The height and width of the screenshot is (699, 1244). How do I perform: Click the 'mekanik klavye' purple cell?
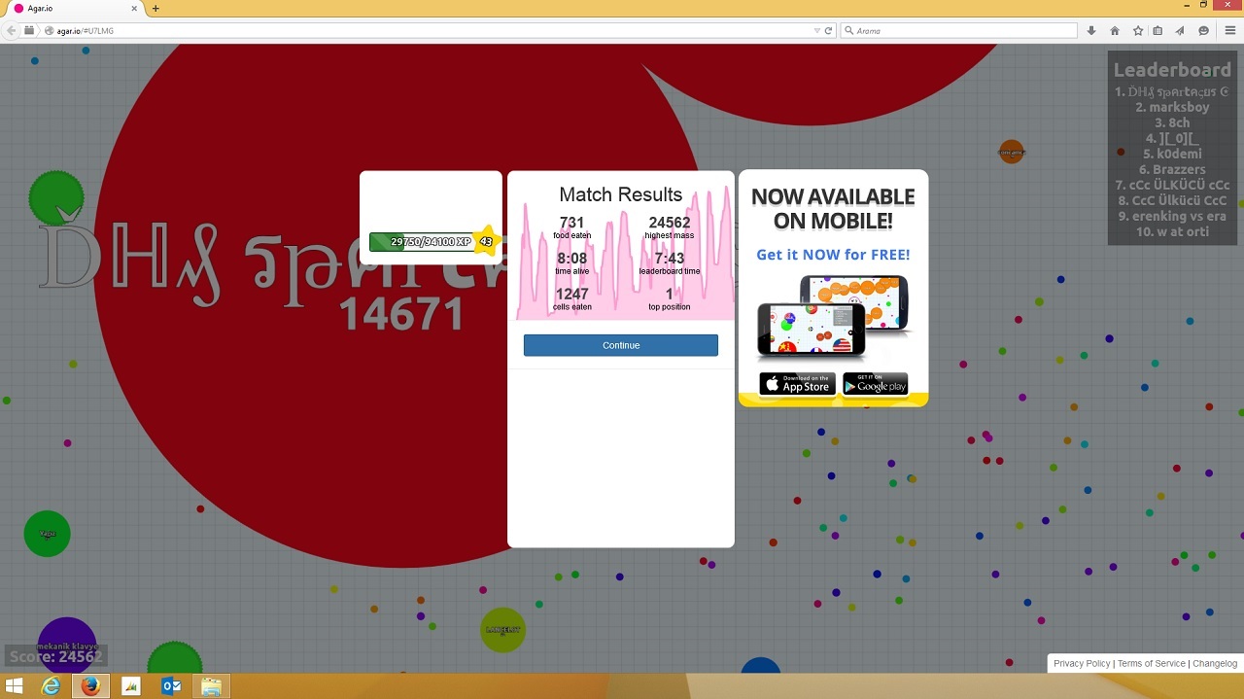[67, 646]
